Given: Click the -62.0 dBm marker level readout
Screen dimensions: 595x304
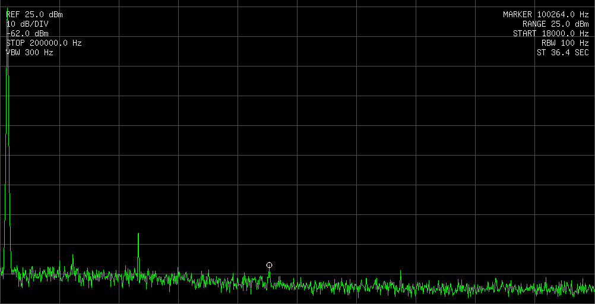Looking at the screenshot, I should [x=27, y=34].
